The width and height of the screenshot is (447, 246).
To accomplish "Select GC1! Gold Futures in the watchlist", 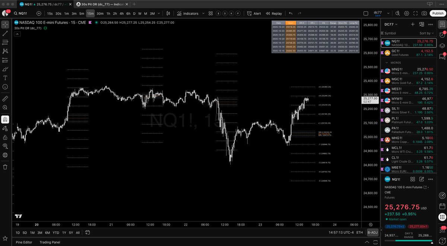I will tap(408, 53).
